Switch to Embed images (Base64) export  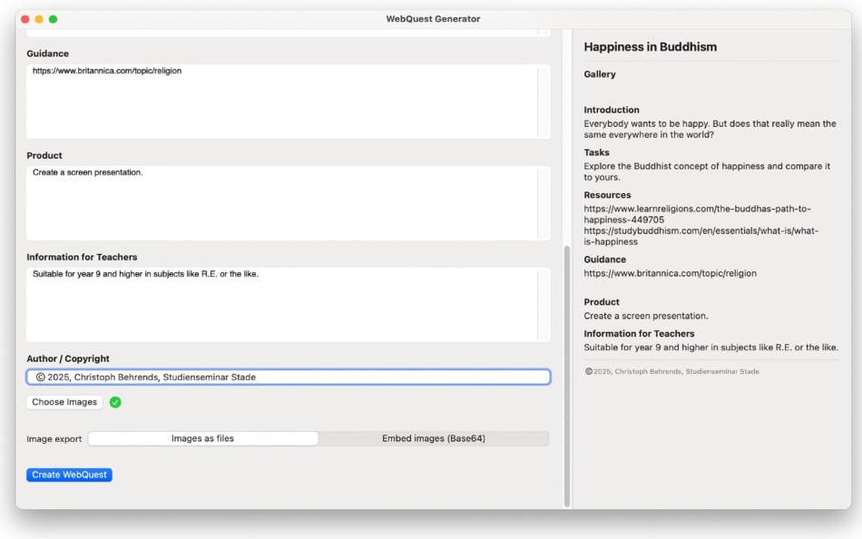(434, 438)
